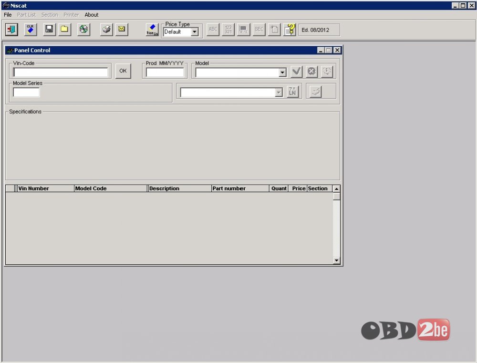Click the Quant column header
Image resolution: width=477 pixels, height=363 pixels.
click(279, 188)
